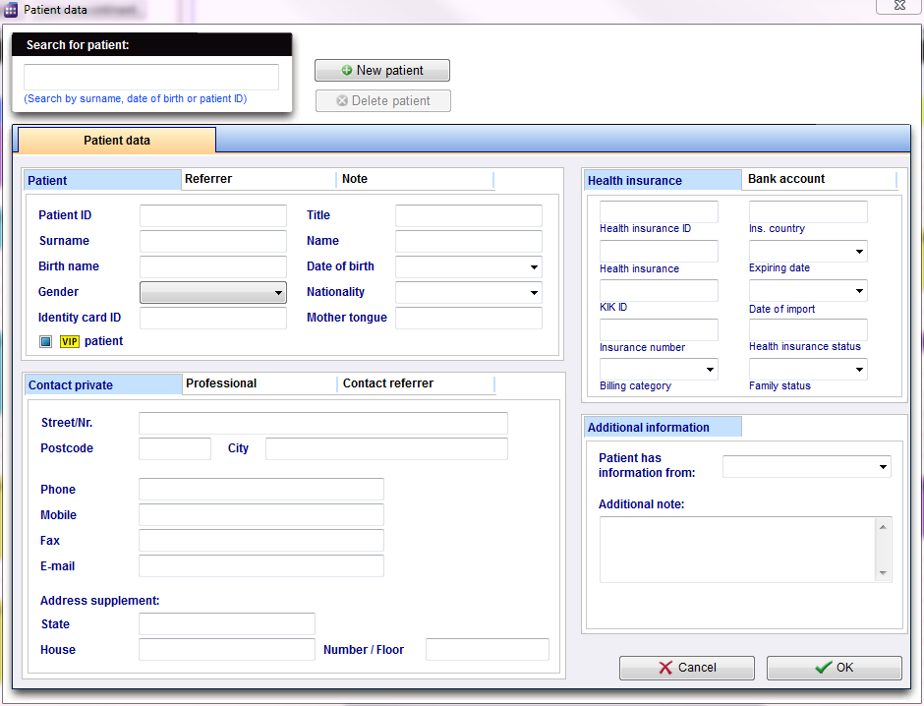Click the KIK ID field

point(659,290)
